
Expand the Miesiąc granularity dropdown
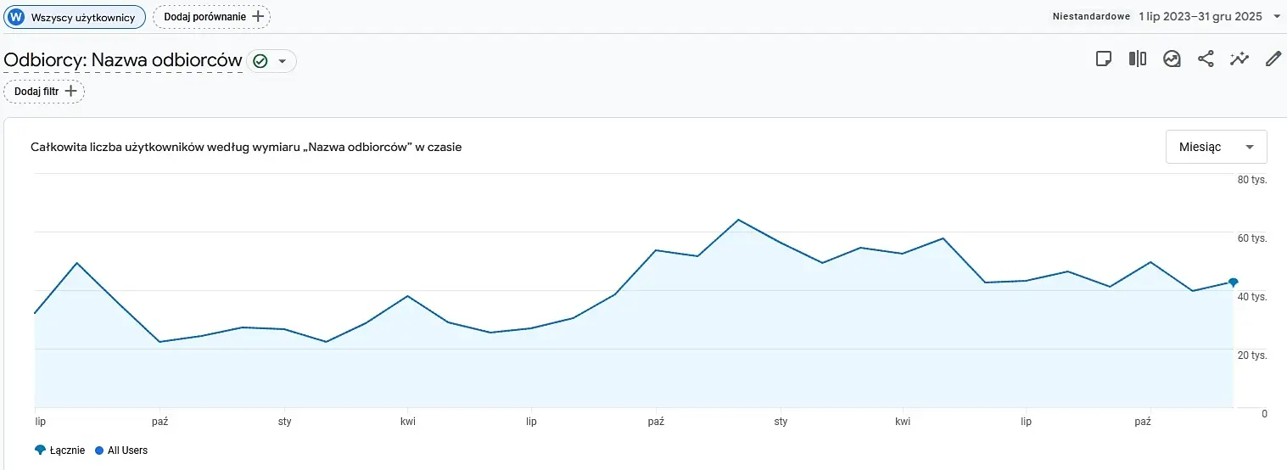1217,147
